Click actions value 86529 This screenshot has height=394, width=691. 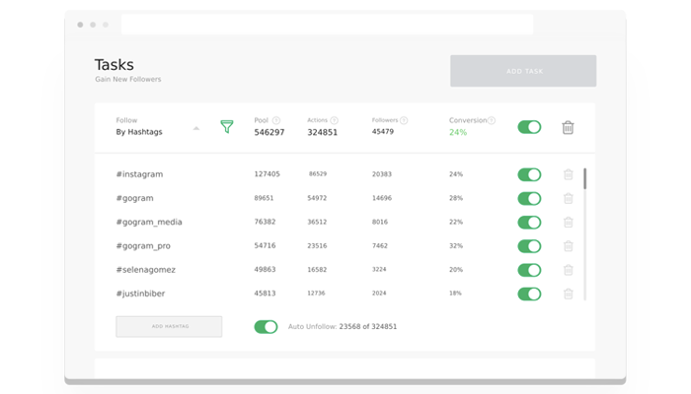(318, 173)
